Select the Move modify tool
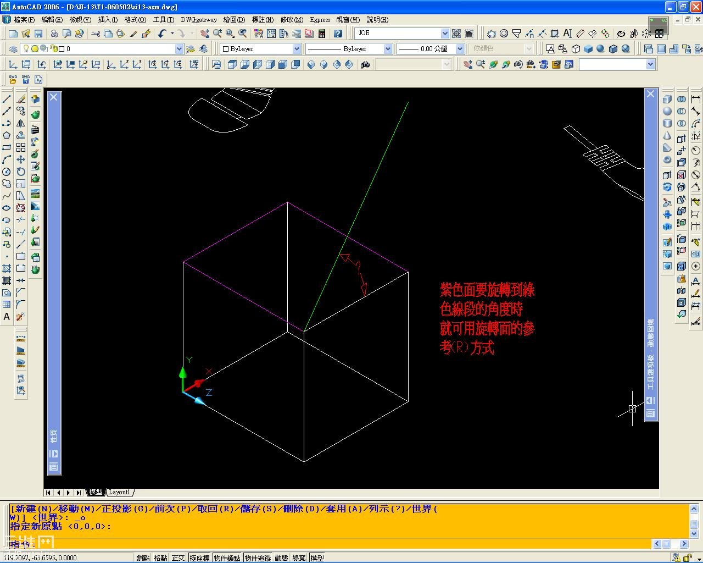703x563 pixels. coord(21,159)
